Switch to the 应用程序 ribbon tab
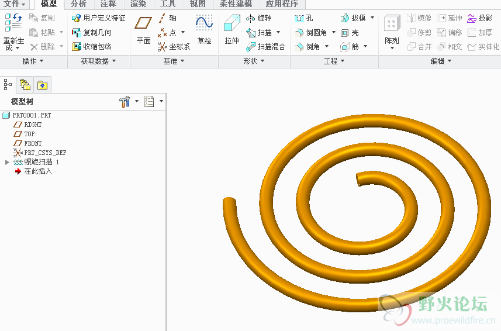 coord(282,4)
